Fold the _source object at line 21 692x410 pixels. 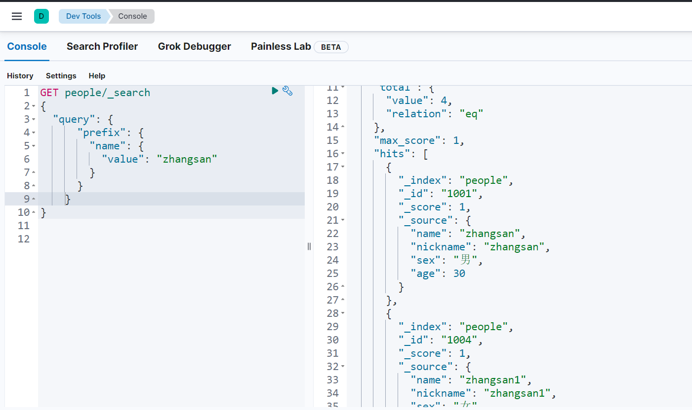[343, 220]
